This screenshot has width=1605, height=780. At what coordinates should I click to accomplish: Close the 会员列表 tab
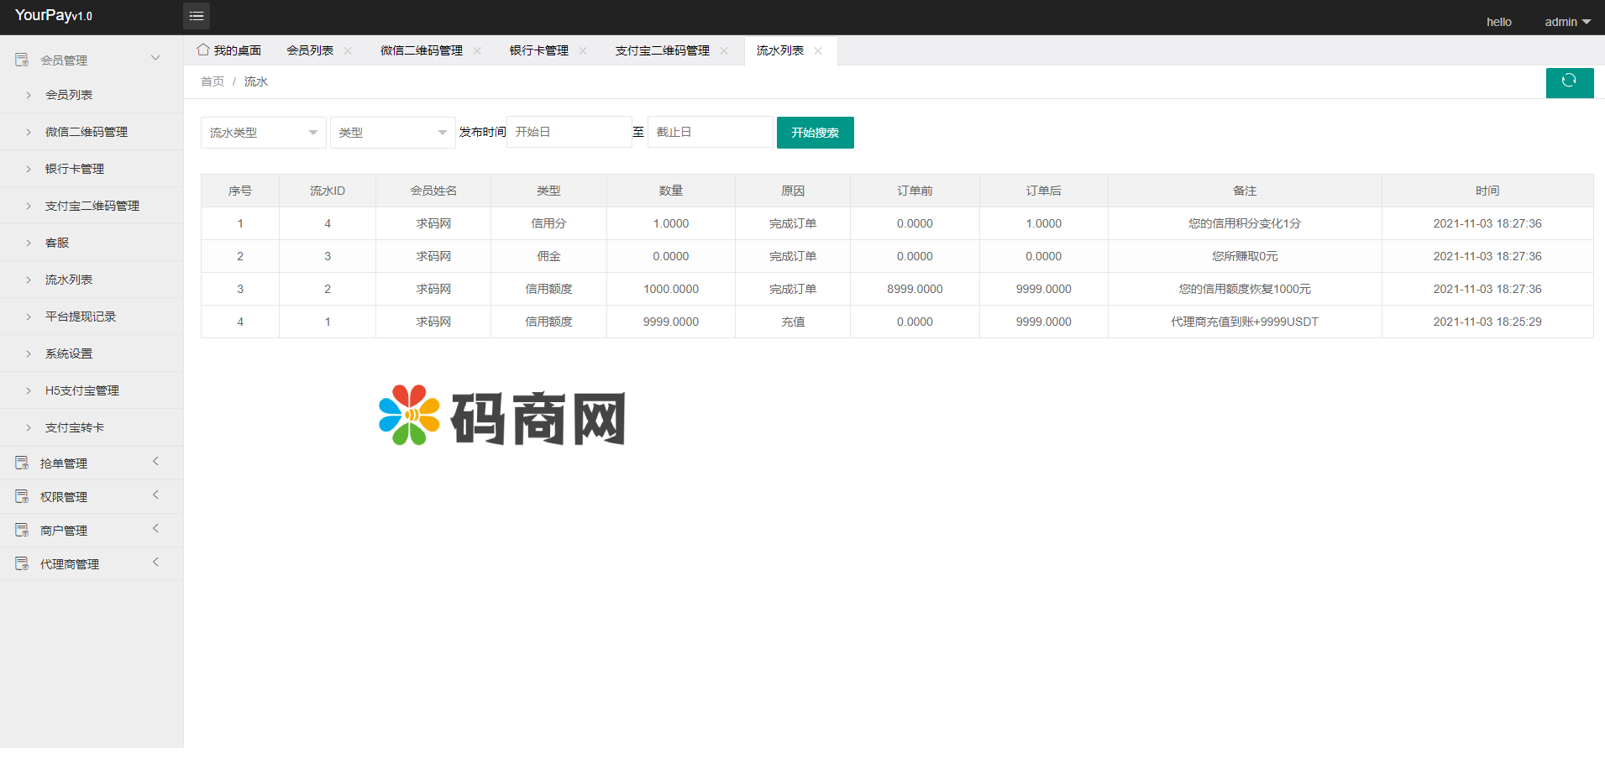click(x=348, y=51)
